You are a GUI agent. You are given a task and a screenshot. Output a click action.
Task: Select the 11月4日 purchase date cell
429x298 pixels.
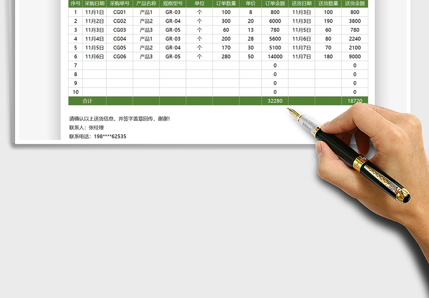pyautogui.click(x=94, y=39)
